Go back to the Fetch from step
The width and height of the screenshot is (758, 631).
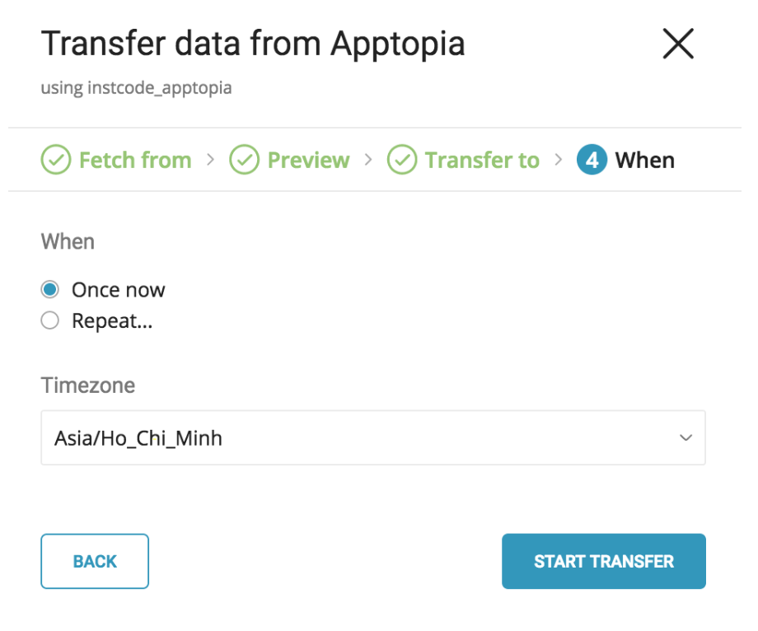click(134, 160)
